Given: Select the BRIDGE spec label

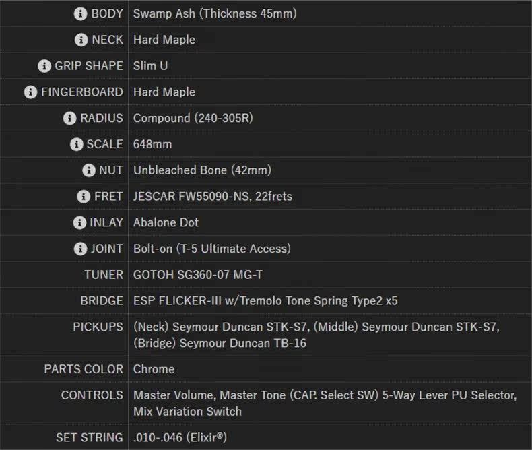Looking at the screenshot, I should (102, 301).
